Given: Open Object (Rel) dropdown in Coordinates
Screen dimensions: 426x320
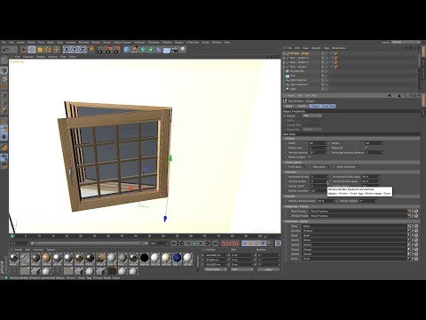Looking at the screenshot, I should (216, 269).
